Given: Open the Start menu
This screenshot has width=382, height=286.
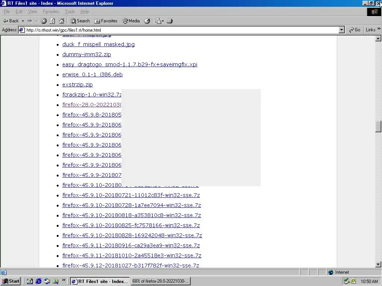Looking at the screenshot, I should 10,281.
